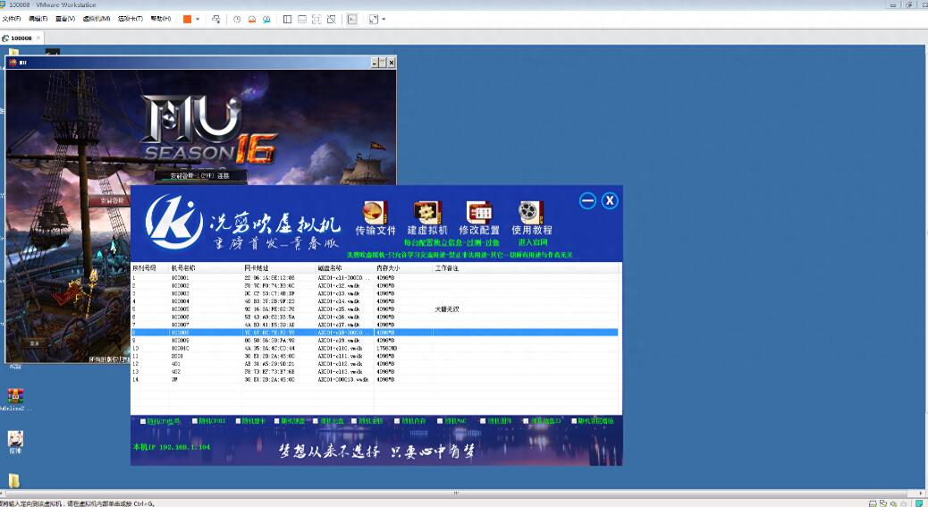Tick the 随机CPU型号 checkbox
This screenshot has width=928, height=507.
143,422
